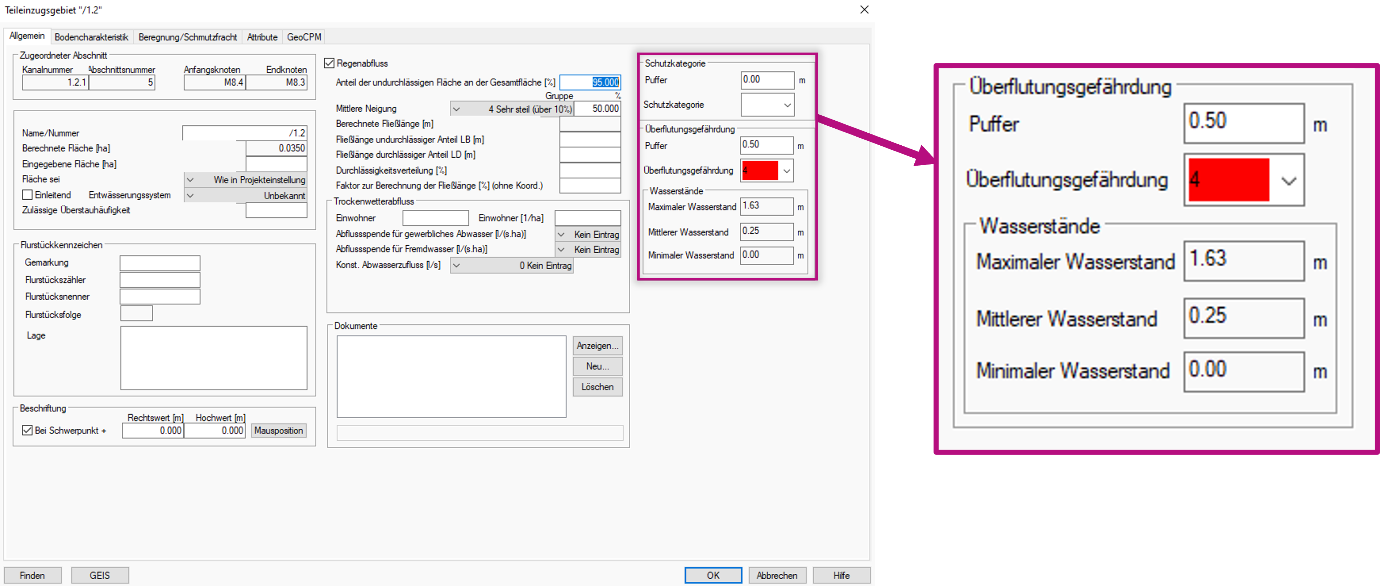Select the red Überflutungsgefährdung swatch value
Viewport: 1380px width, 586px height.
pyautogui.click(x=760, y=171)
